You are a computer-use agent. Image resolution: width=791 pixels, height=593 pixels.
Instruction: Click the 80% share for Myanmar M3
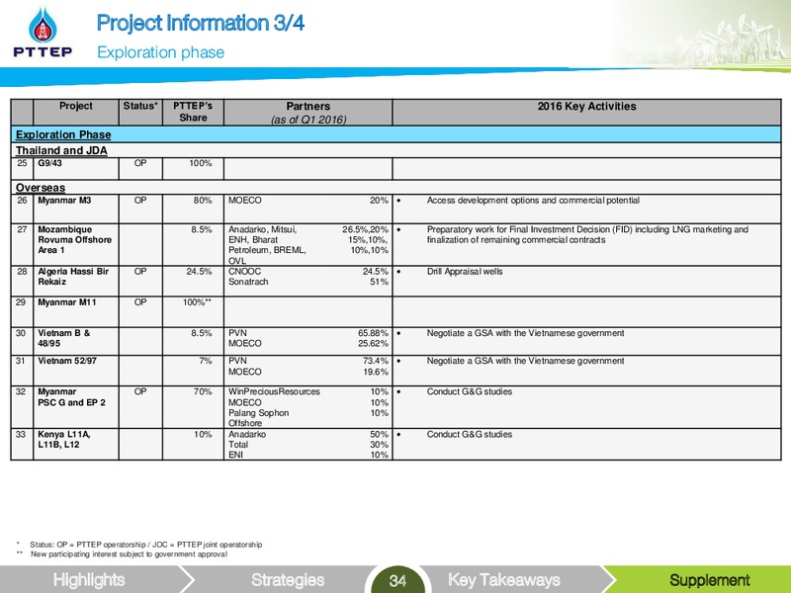(x=203, y=201)
